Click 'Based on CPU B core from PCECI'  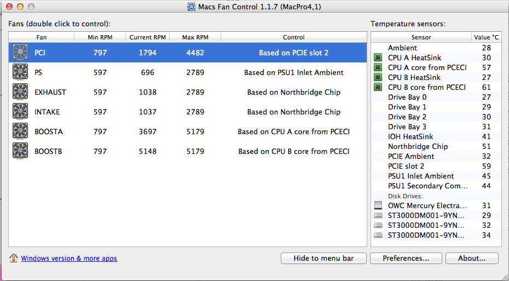click(294, 151)
